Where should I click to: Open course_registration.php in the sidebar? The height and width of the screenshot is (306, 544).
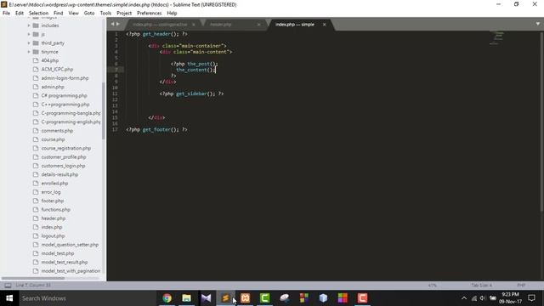click(66, 148)
